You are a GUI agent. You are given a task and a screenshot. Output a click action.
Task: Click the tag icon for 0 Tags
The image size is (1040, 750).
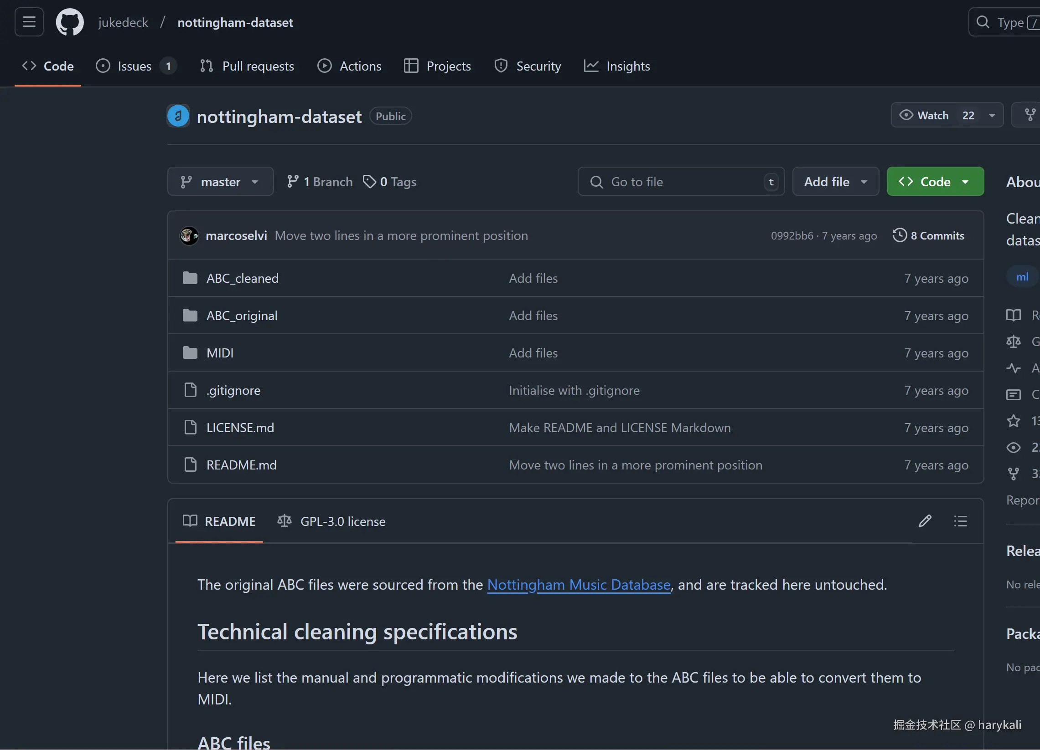(369, 182)
